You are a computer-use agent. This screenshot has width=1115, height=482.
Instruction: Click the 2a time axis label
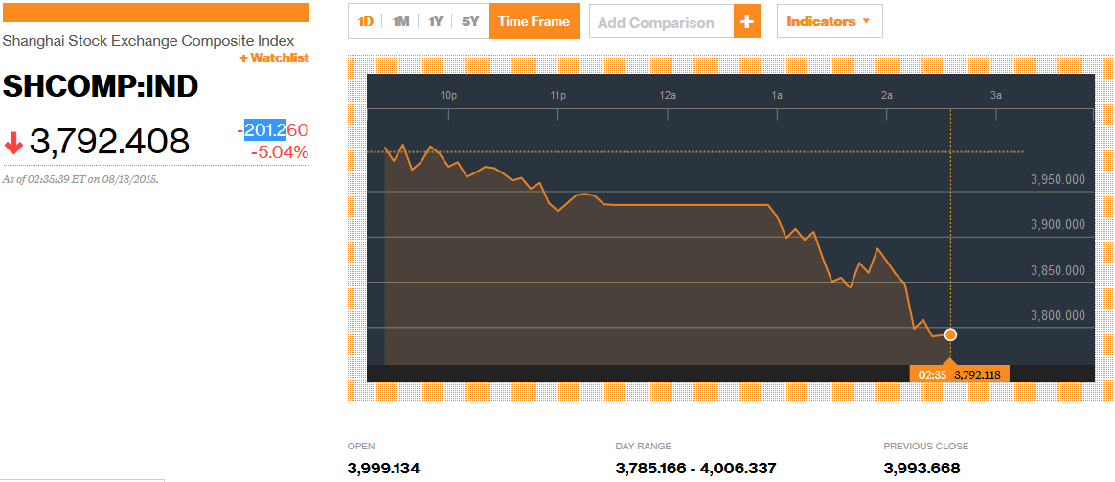point(886,95)
